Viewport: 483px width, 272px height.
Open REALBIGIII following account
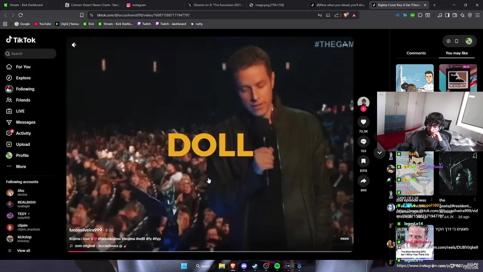click(26, 204)
